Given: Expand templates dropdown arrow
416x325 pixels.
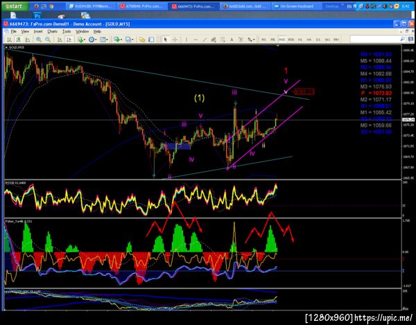Looking at the screenshot, I should (107, 39).
